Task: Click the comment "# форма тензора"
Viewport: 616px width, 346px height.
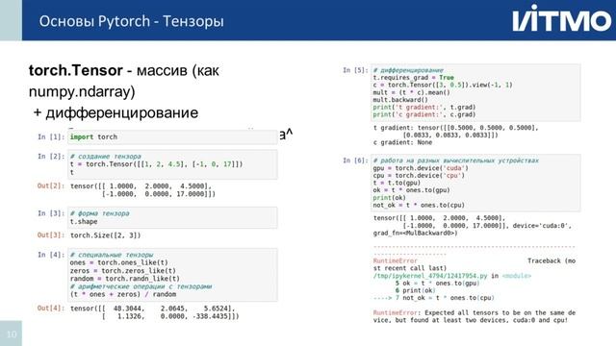Action: (99, 213)
